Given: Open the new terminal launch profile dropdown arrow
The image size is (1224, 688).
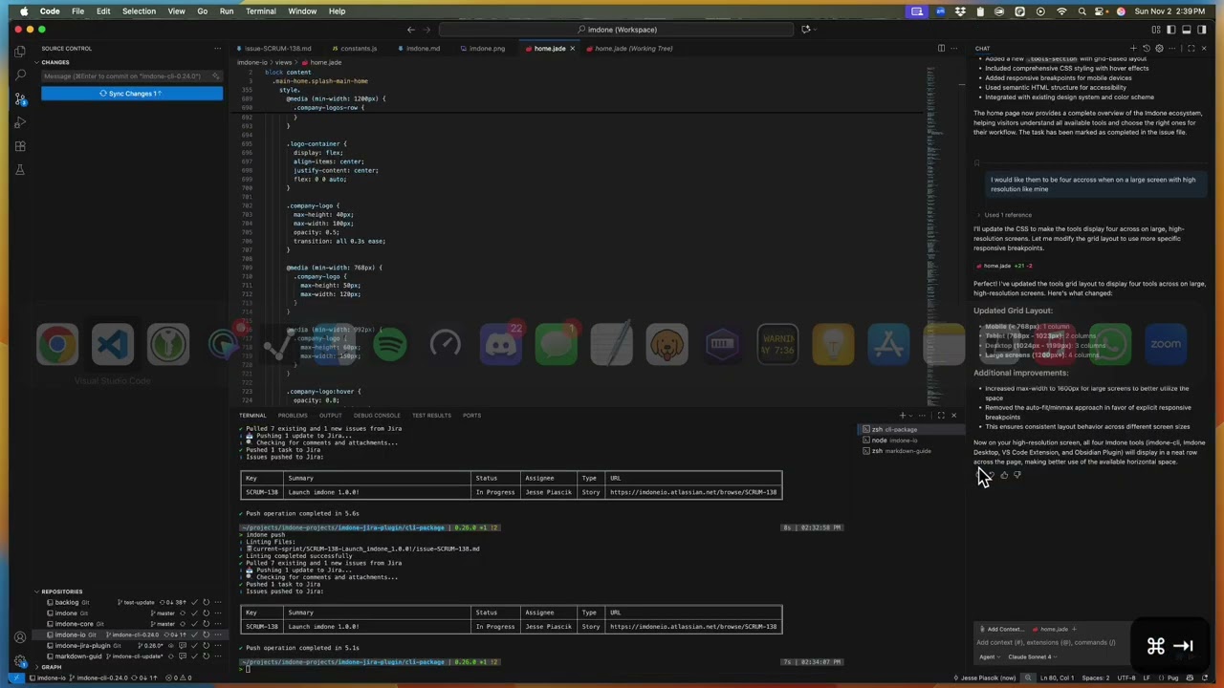Looking at the screenshot, I should (911, 415).
